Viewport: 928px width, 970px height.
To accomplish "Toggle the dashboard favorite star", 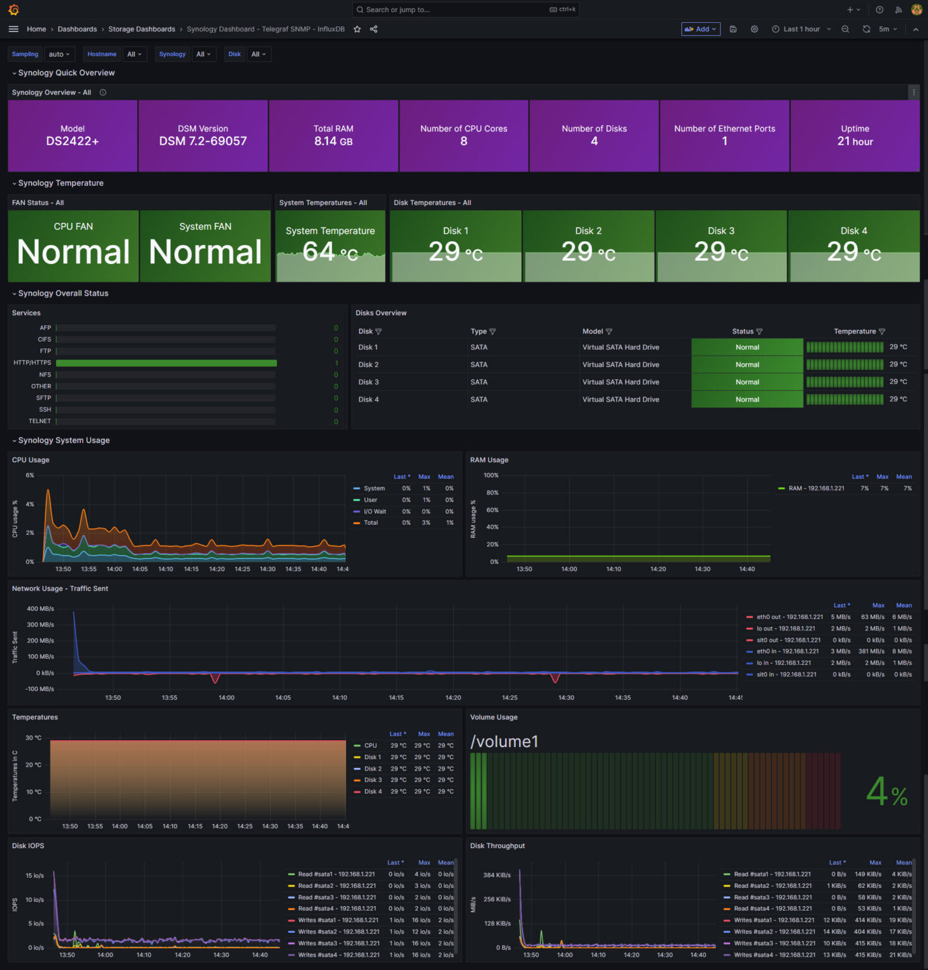I will [x=357, y=29].
